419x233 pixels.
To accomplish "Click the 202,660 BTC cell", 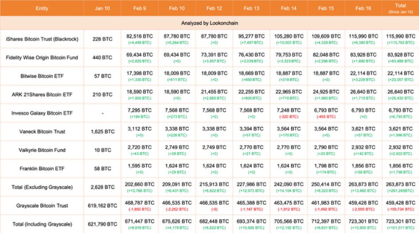I will [139, 187].
